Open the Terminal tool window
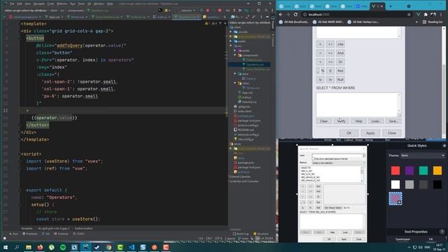This screenshot has width=448, height=252. [61, 234]
